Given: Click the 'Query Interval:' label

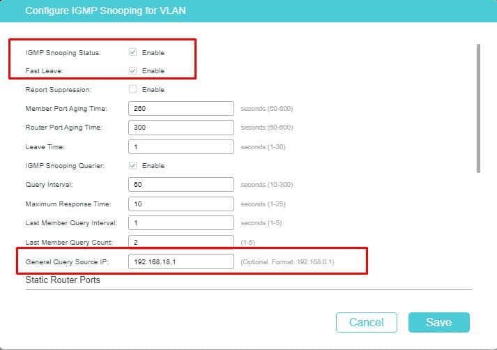Looking at the screenshot, I should point(49,185).
